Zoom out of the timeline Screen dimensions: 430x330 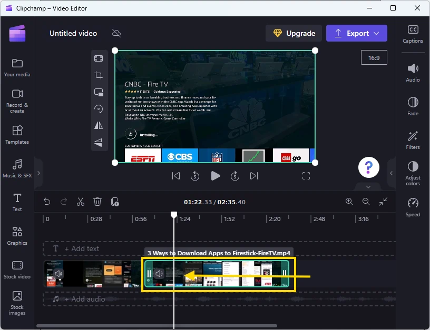pos(366,202)
